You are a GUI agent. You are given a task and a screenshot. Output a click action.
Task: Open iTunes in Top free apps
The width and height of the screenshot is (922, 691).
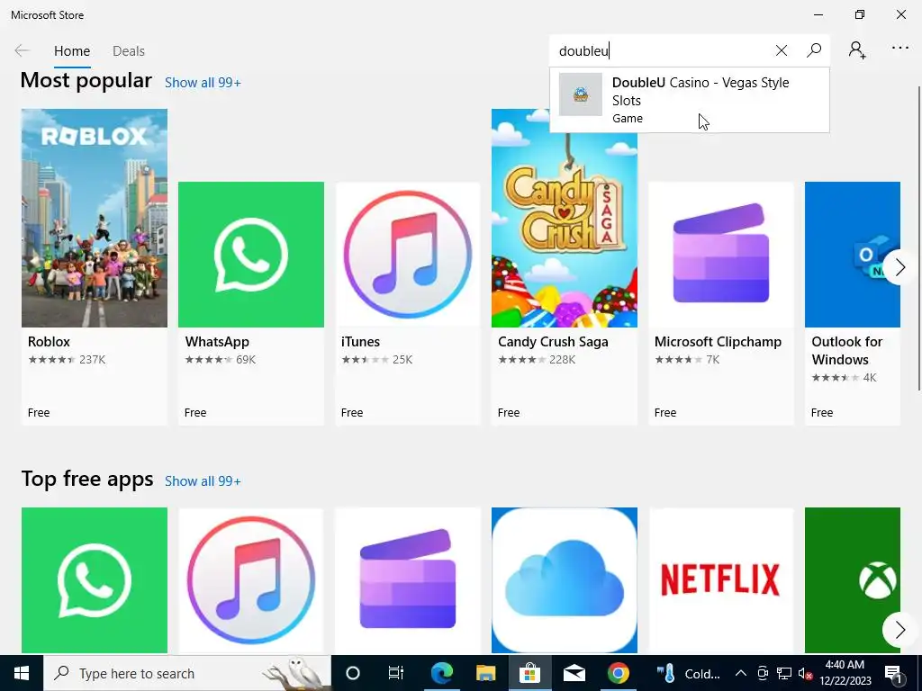coord(251,580)
